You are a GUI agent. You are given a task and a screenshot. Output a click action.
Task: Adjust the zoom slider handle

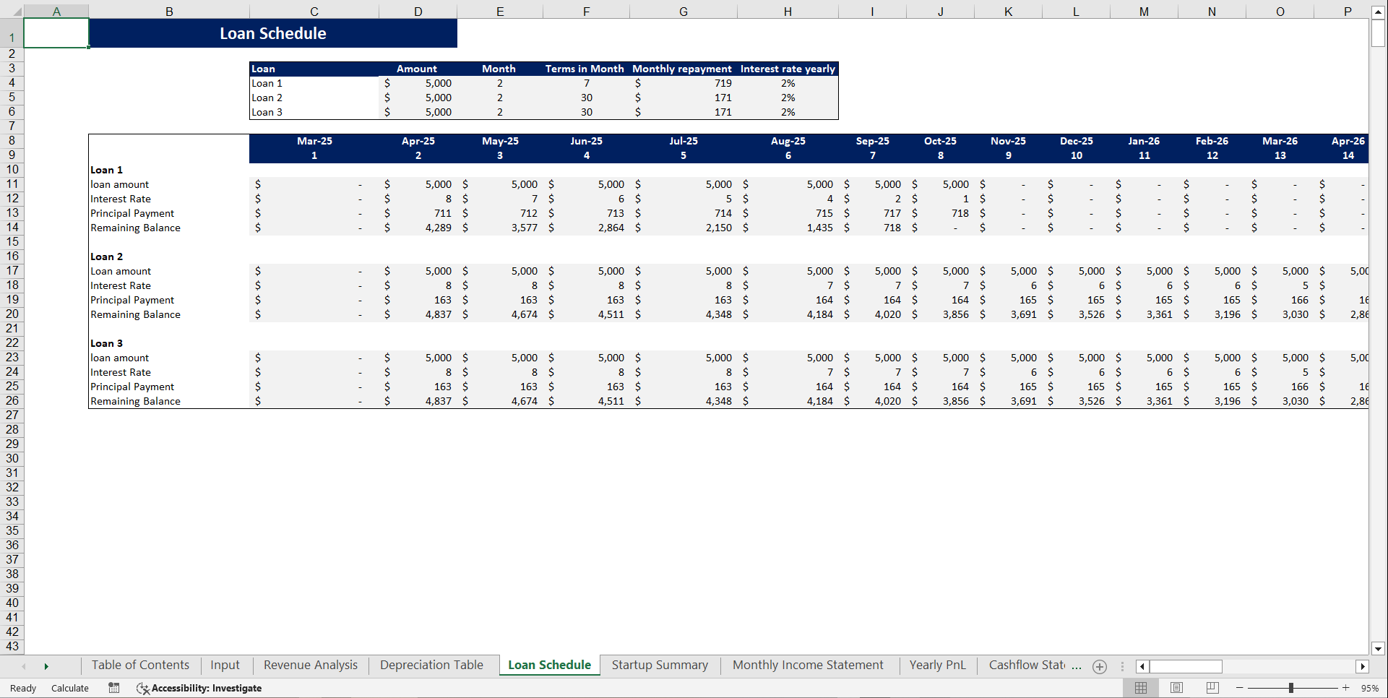coord(1293,688)
